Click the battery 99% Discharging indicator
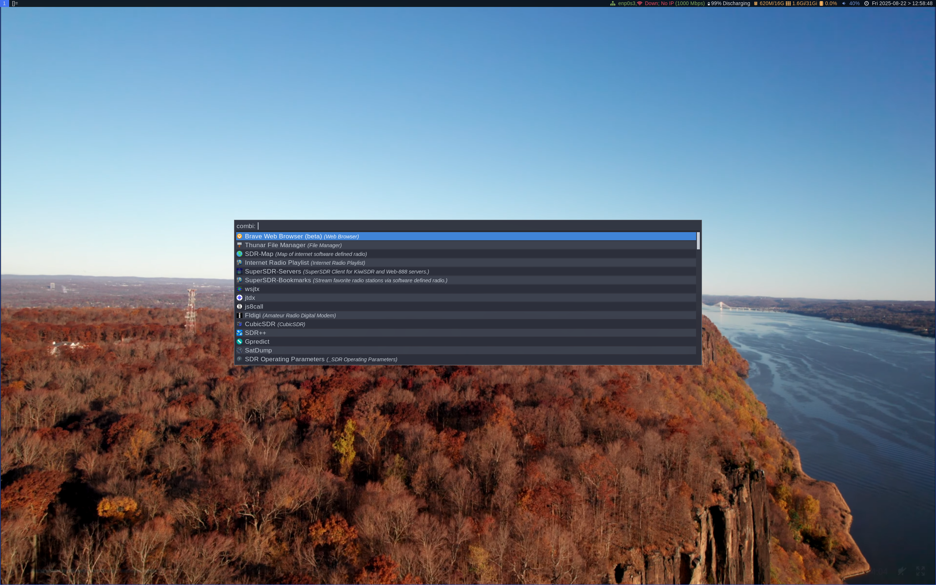Screen dimensions: 936x585 (x=729, y=4)
